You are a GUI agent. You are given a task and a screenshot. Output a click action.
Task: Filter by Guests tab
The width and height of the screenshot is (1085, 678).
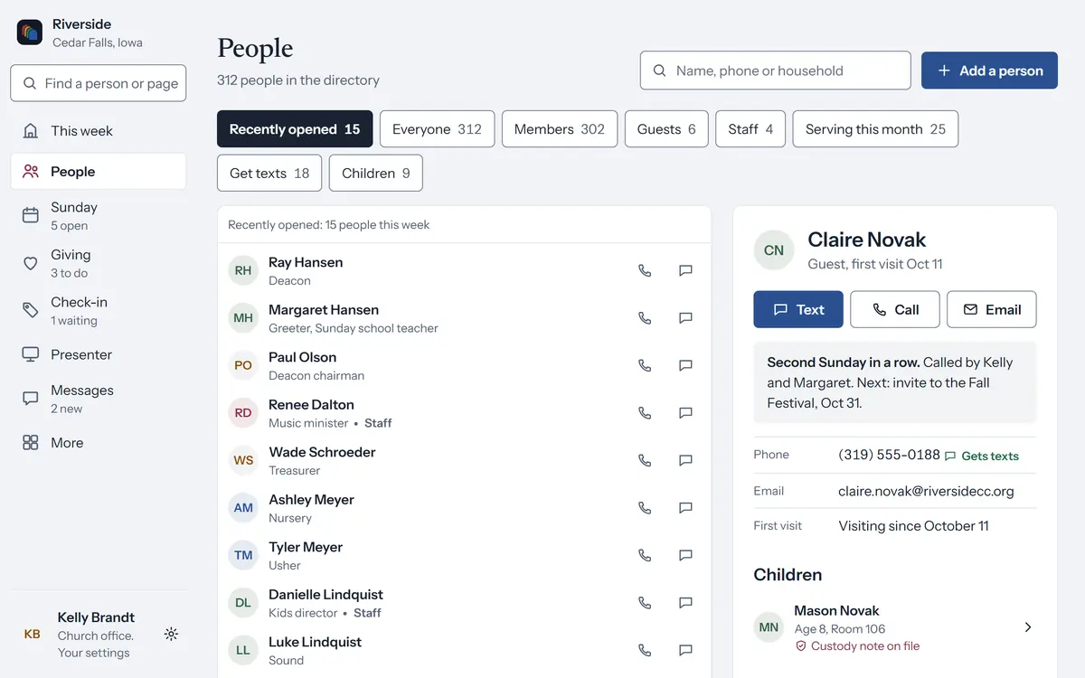(666, 129)
